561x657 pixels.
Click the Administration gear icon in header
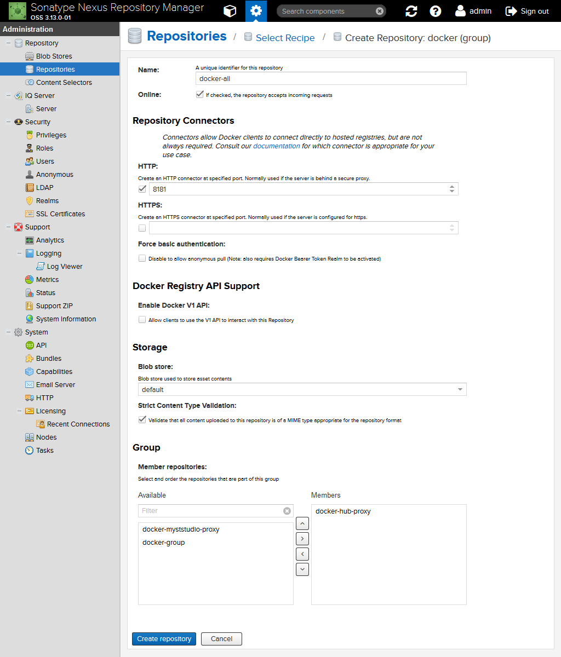256,11
